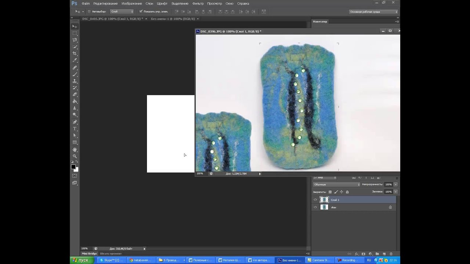Screen dimensions: 470x264
Task: Select the Rectangular Marquee tool
Action: pyautogui.click(x=75, y=33)
